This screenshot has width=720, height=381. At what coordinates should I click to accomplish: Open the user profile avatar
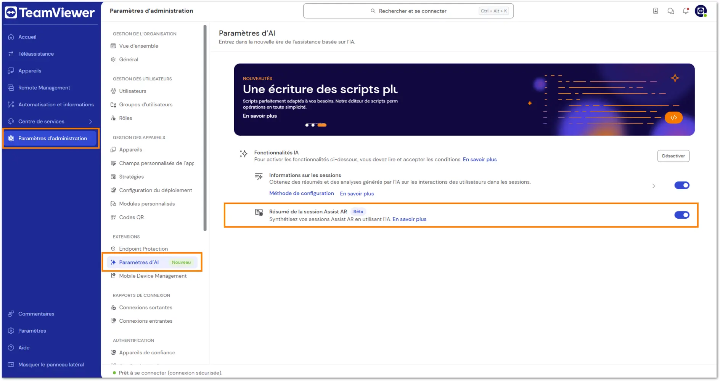pos(701,11)
